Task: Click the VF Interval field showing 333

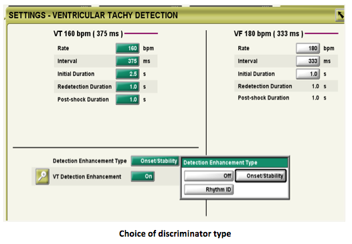Action: click(308, 61)
